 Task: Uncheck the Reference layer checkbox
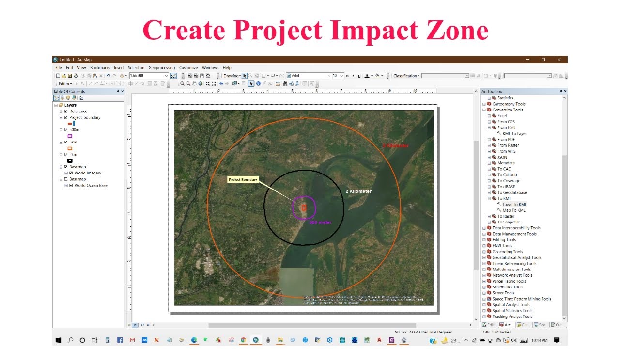coord(66,111)
